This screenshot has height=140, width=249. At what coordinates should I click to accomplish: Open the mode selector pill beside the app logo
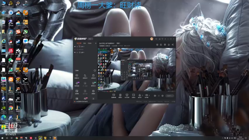90,39
